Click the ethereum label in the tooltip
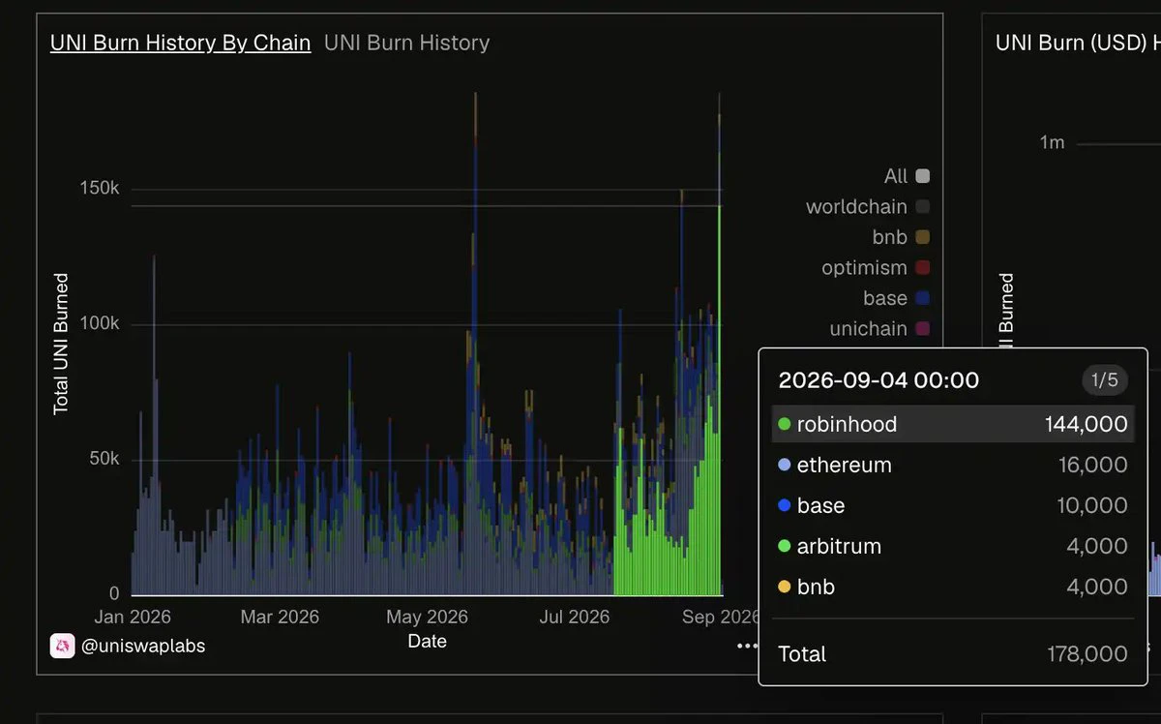Image resolution: width=1161 pixels, height=724 pixels. point(844,465)
